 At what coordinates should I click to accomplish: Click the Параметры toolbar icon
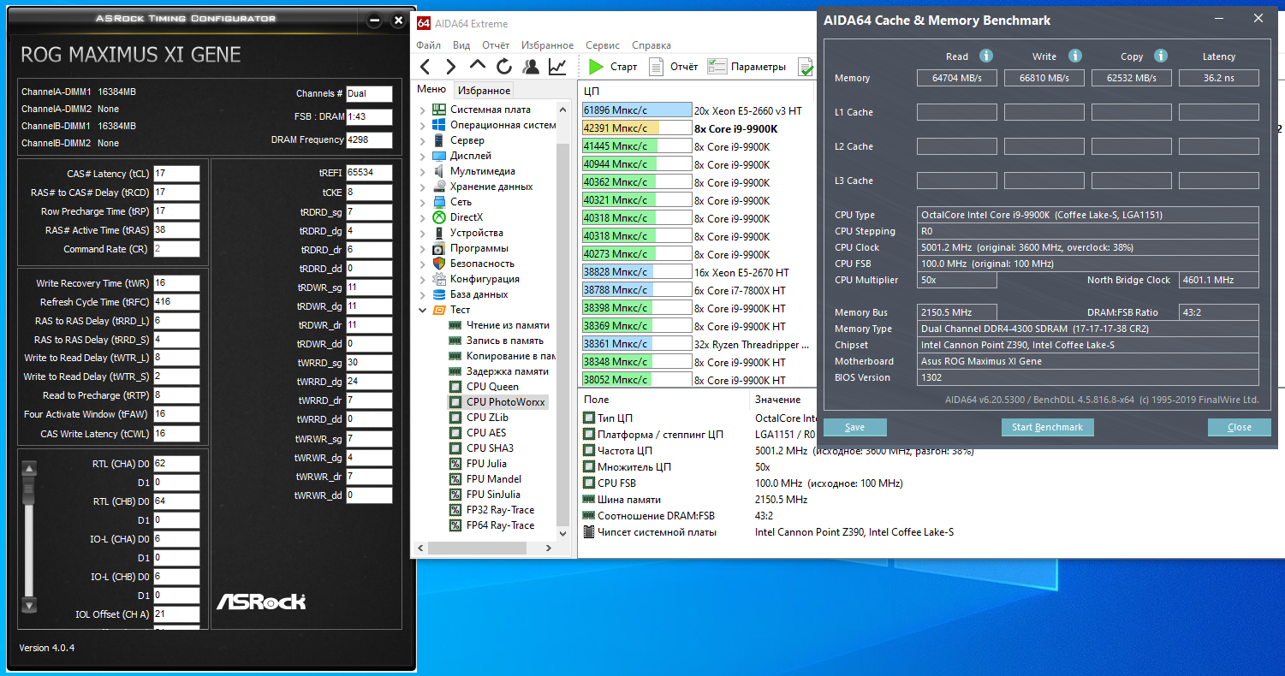pos(717,67)
